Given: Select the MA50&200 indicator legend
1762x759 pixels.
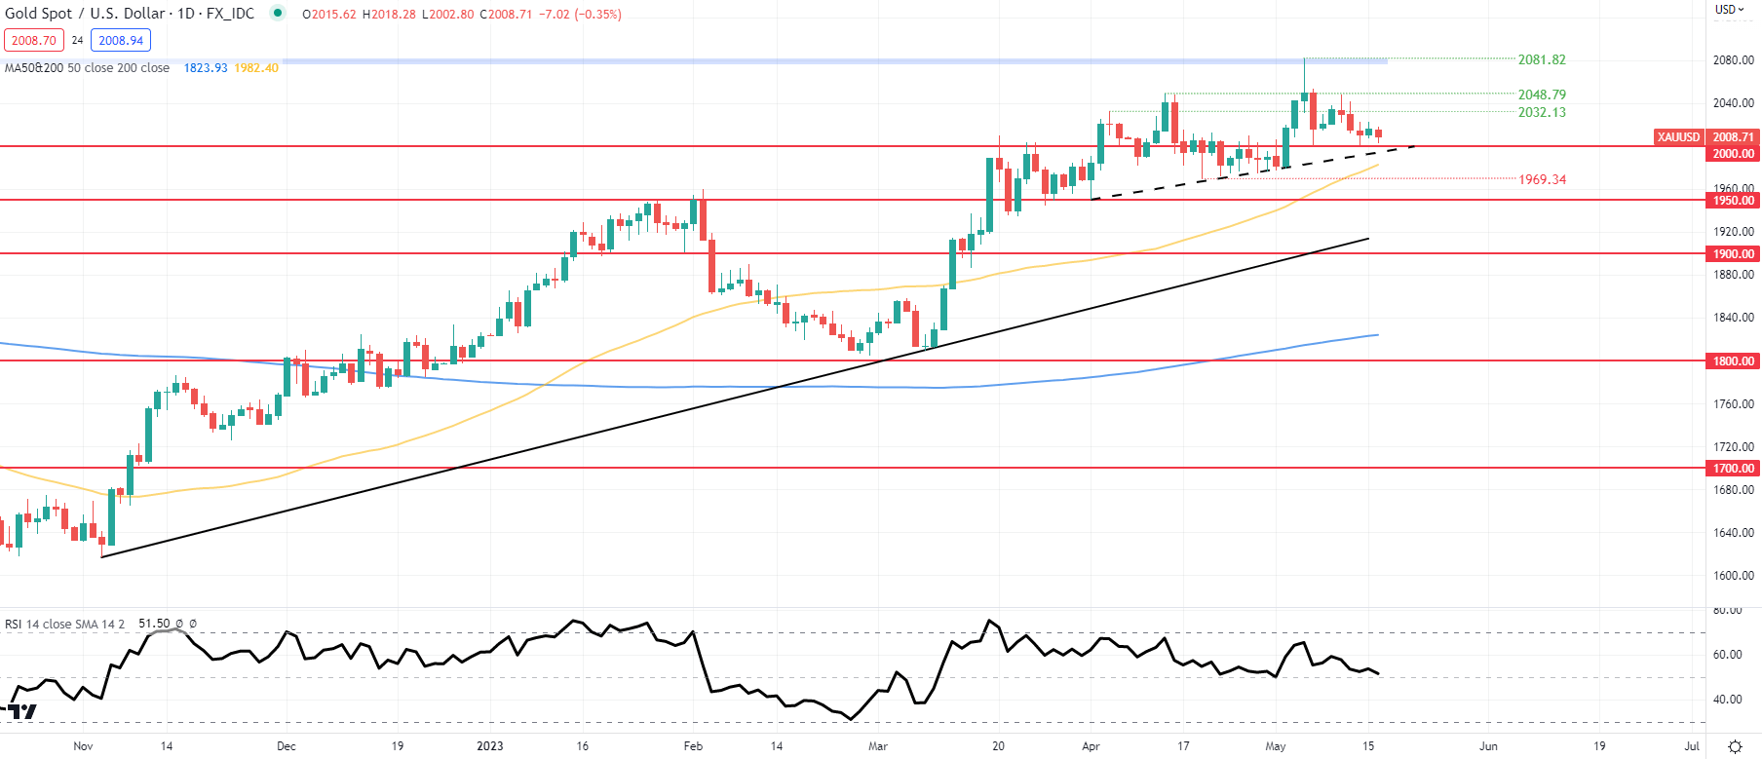Looking at the screenshot, I should tap(87, 68).
